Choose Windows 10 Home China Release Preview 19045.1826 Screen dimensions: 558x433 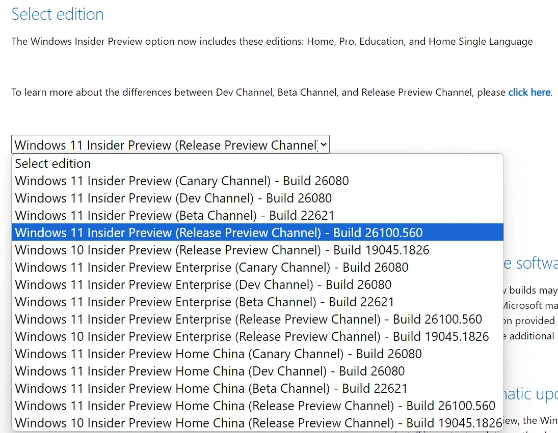pos(258,423)
